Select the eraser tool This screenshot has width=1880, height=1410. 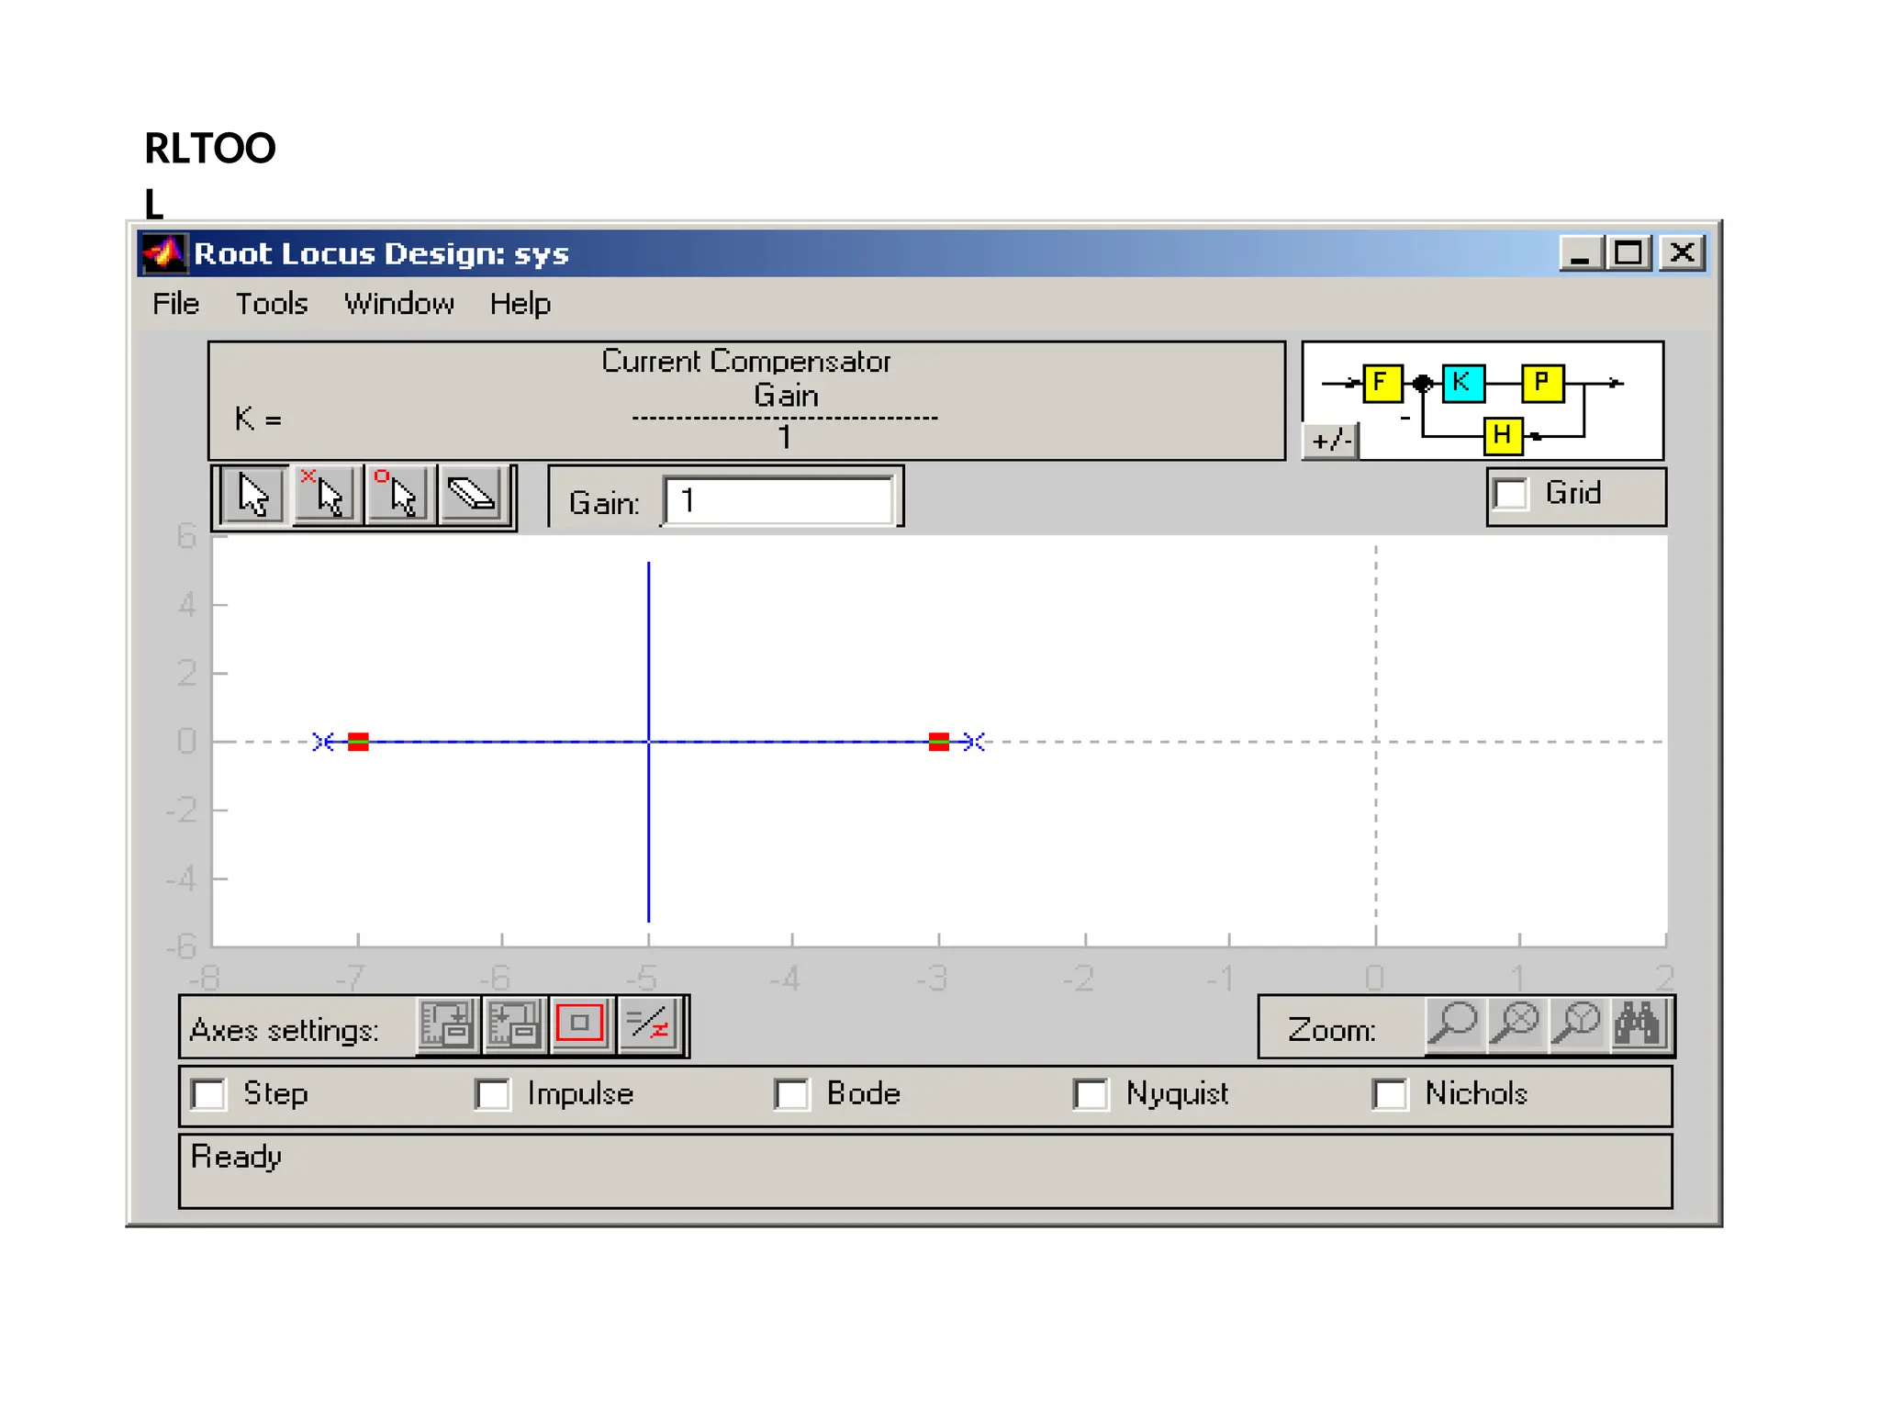point(473,497)
